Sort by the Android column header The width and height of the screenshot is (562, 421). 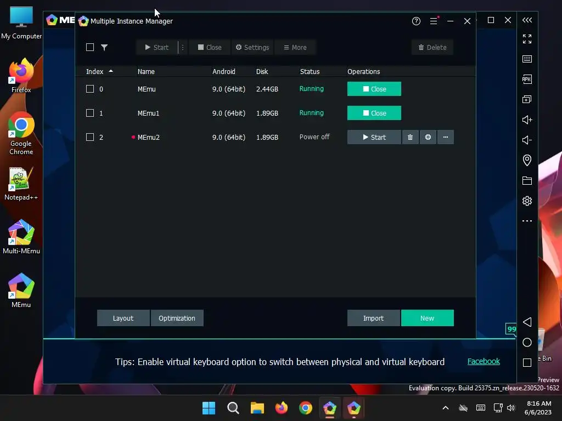(224, 72)
